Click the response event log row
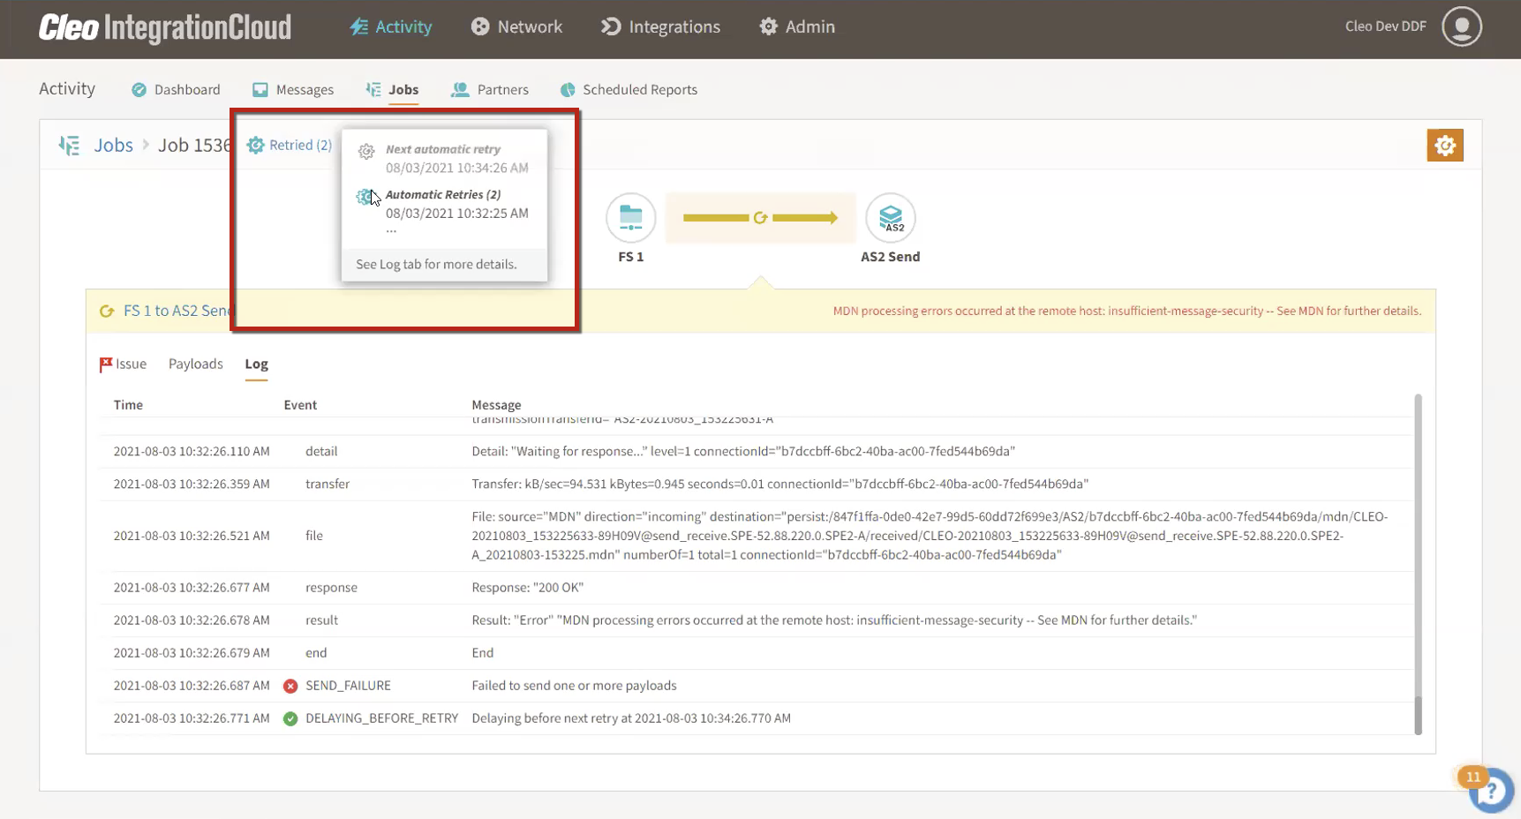Screen dimensions: 1521x819 click(756, 587)
